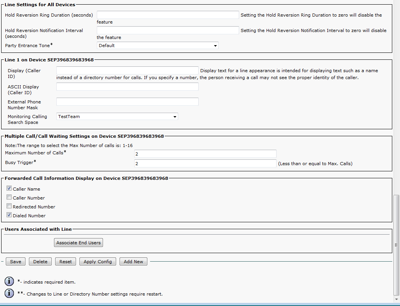
Task: Click the Maximum Number of Calls field
Action: (205, 154)
